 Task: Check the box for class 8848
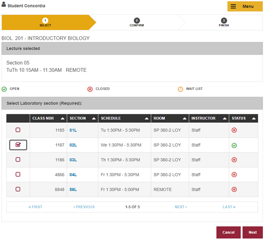pyautogui.click(x=18, y=189)
